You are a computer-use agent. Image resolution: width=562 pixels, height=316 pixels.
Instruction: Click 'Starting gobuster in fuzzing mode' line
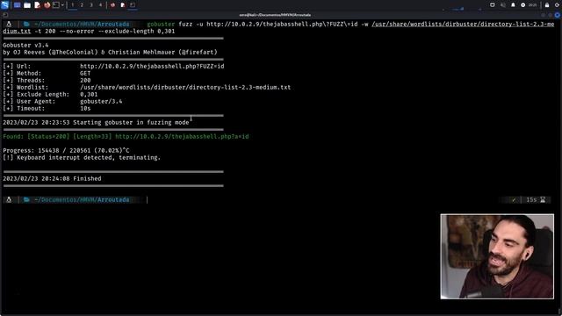point(96,123)
